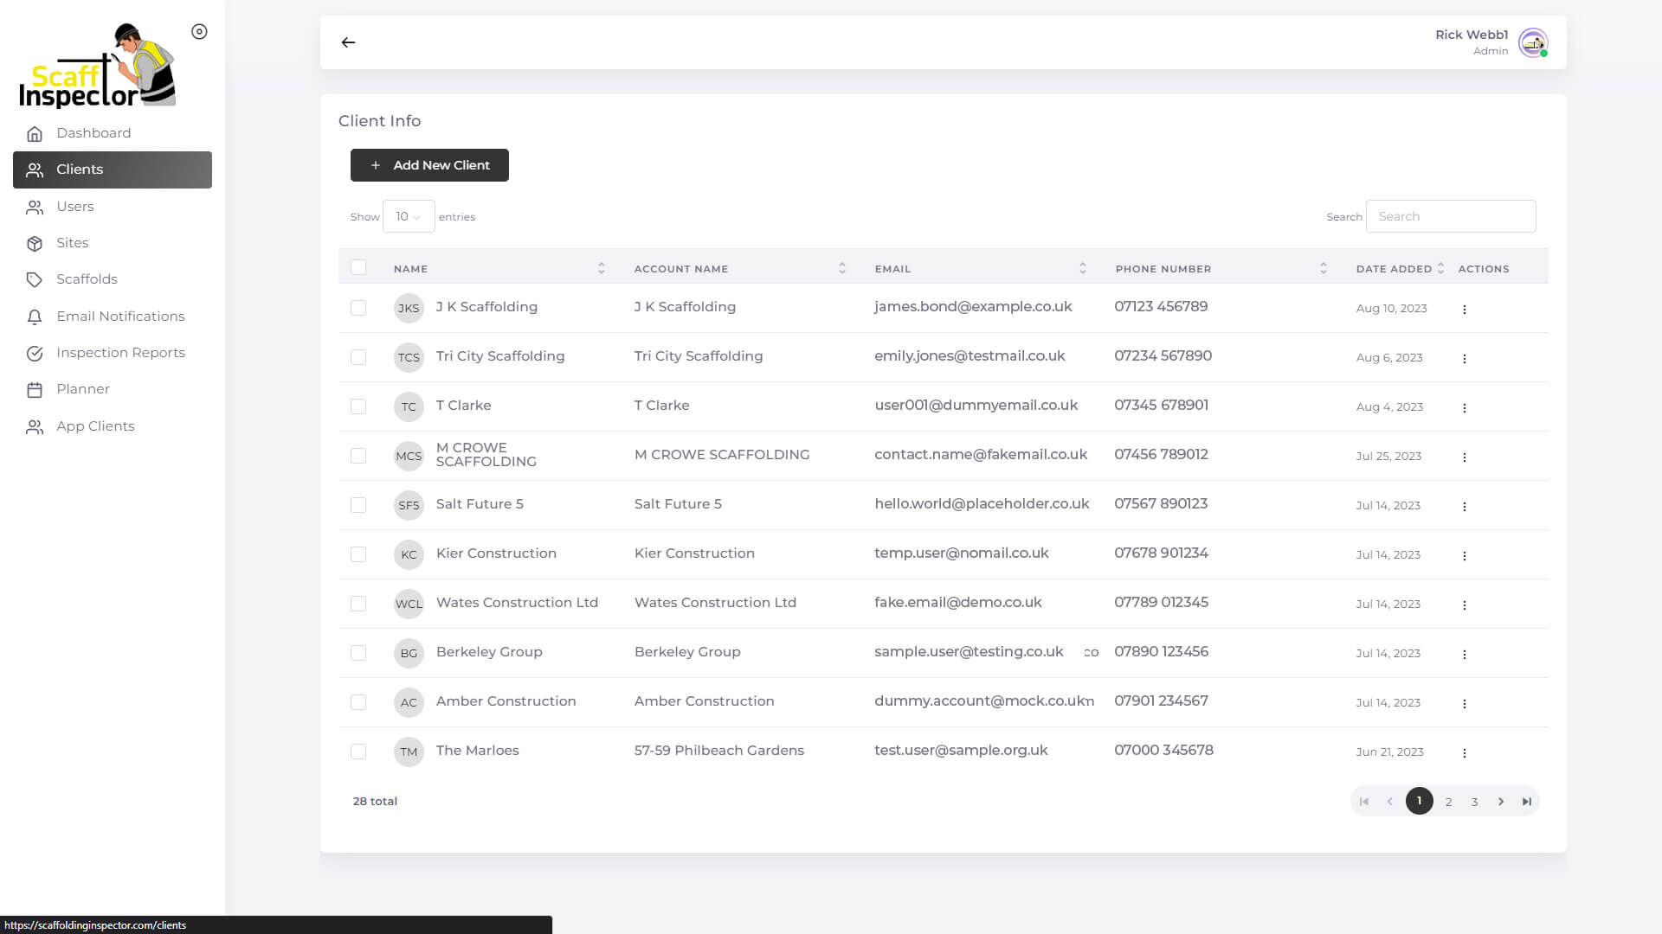Go to next page arrow

click(1501, 802)
